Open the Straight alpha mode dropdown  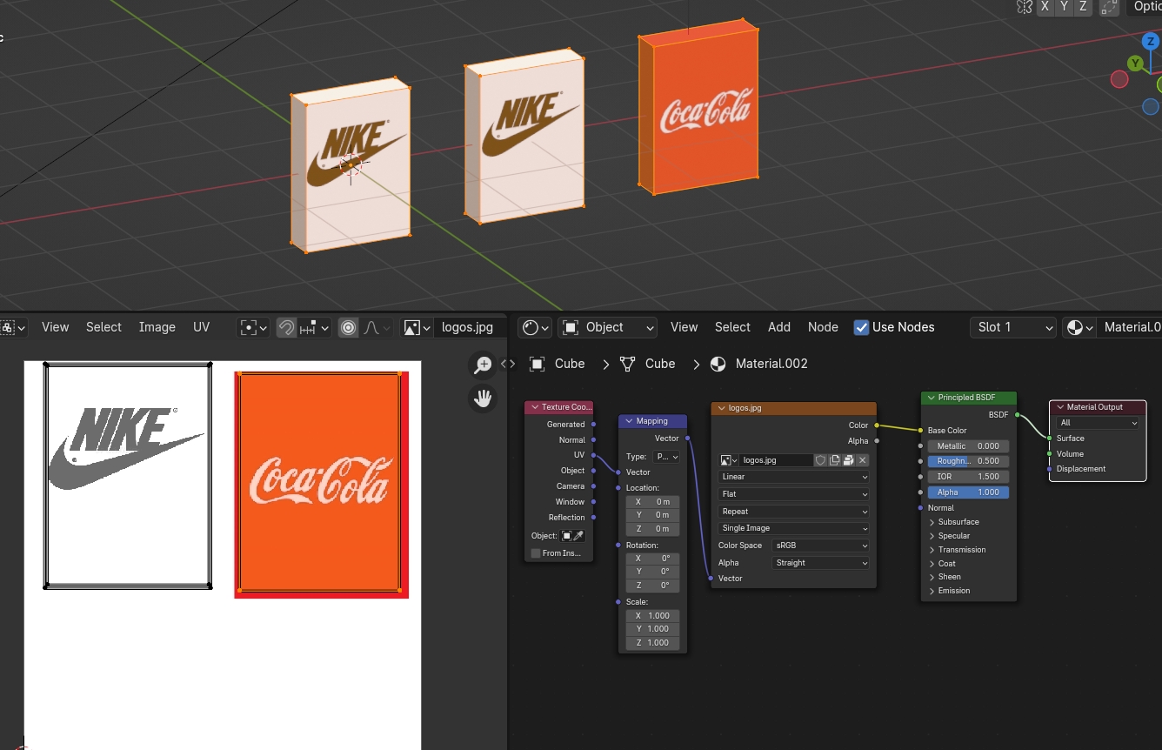[x=821, y=563]
